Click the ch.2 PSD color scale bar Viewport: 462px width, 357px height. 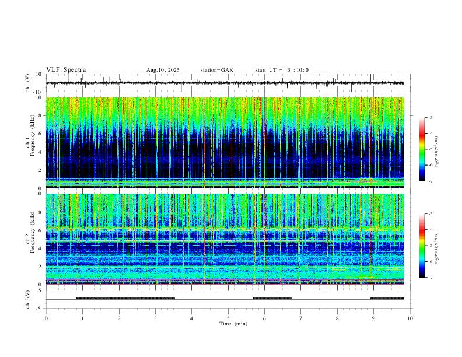click(x=422, y=246)
